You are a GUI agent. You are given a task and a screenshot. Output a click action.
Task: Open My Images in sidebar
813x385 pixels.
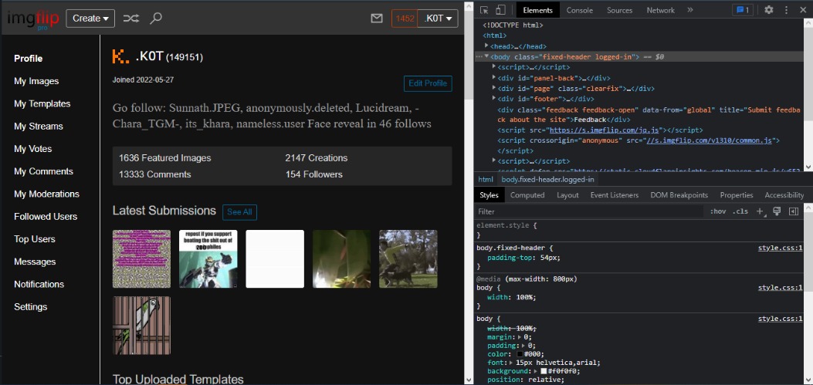pos(36,81)
